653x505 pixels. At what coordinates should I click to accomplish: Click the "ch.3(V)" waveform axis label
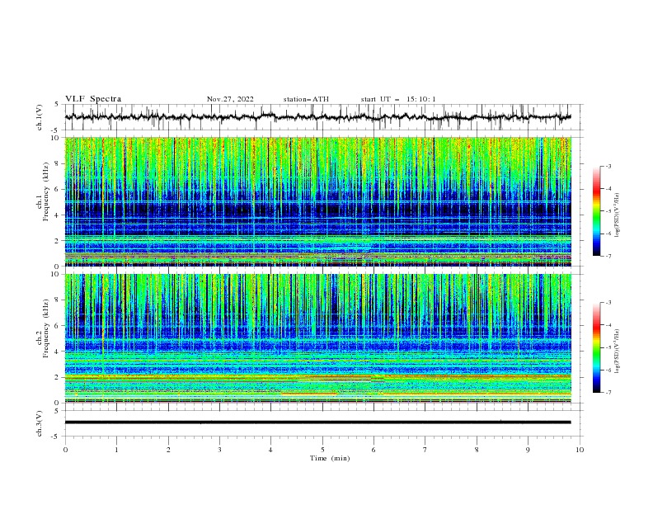(40, 423)
